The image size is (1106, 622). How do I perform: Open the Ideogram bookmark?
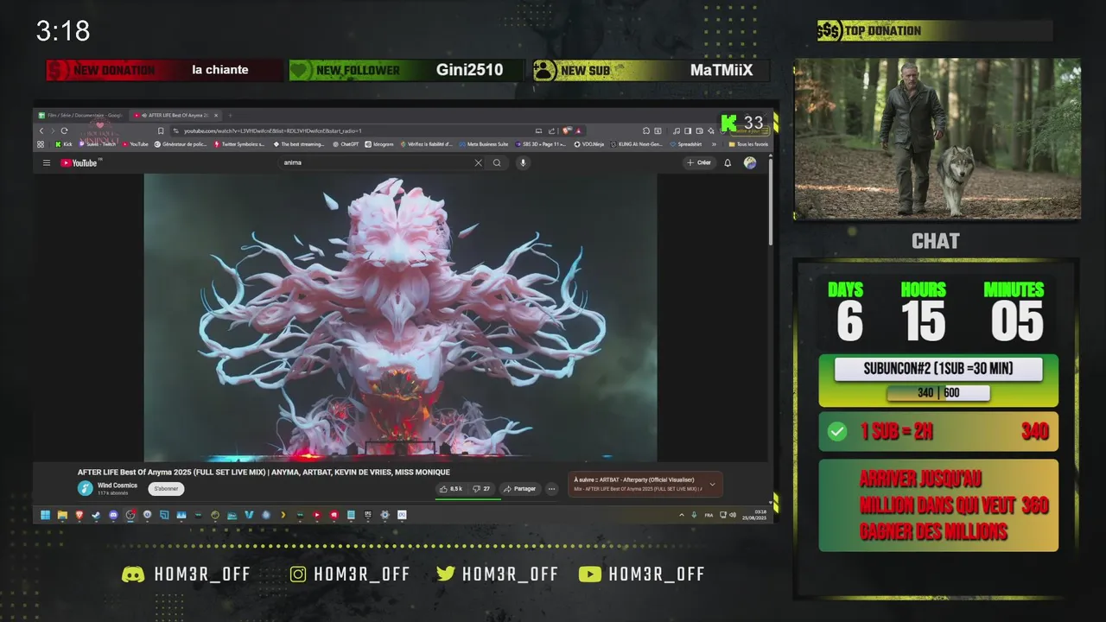tap(380, 144)
